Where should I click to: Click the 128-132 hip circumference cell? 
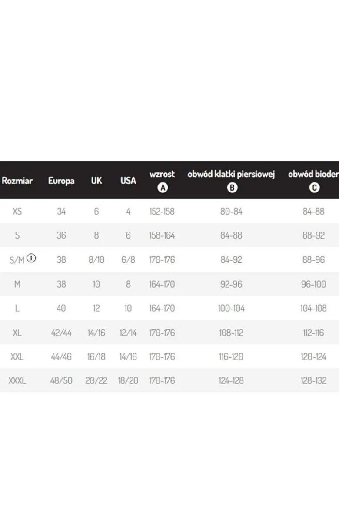[313, 380]
